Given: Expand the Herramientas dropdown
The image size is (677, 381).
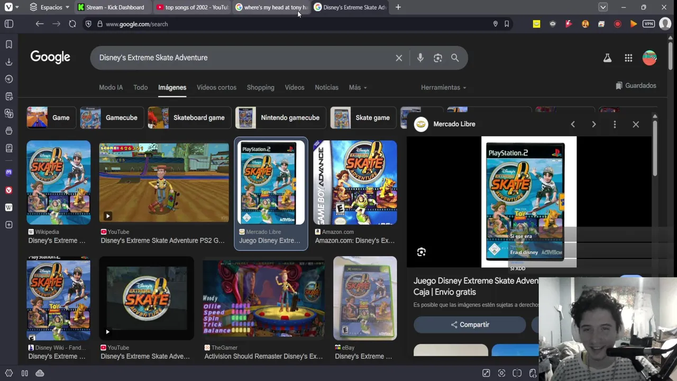Looking at the screenshot, I should click(443, 87).
